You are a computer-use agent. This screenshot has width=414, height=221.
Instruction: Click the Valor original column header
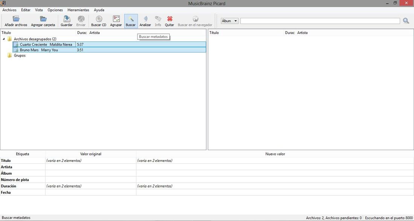(91, 154)
